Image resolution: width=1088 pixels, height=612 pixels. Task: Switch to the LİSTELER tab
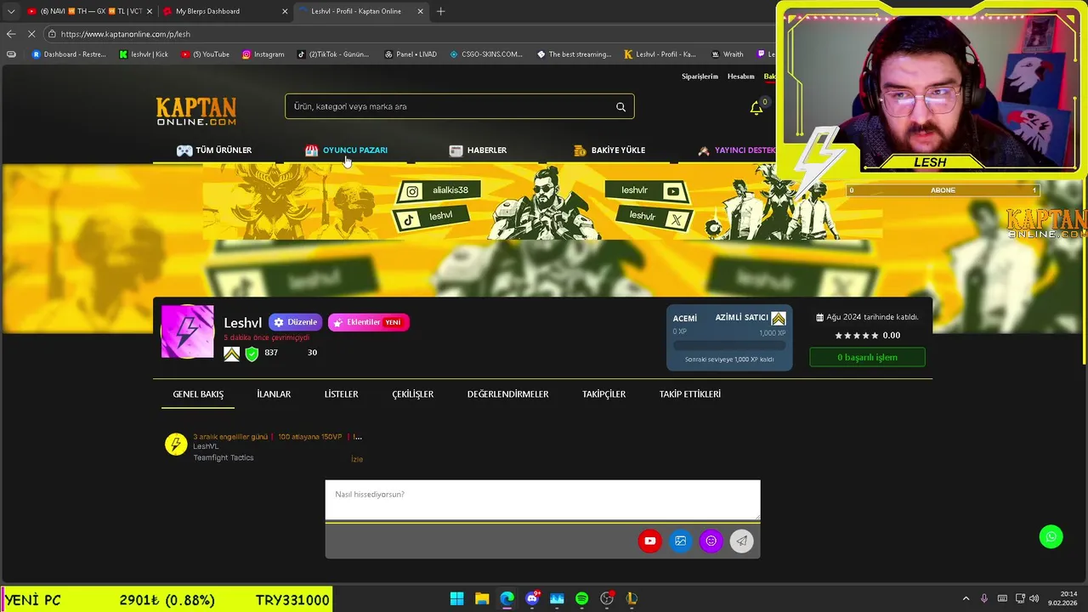coord(341,394)
